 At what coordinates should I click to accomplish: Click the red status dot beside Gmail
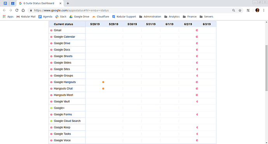tap(51, 30)
